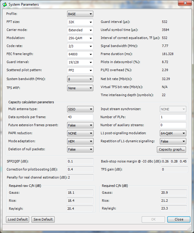Click the Load Default button
194x233 pixels.
pos(18,219)
